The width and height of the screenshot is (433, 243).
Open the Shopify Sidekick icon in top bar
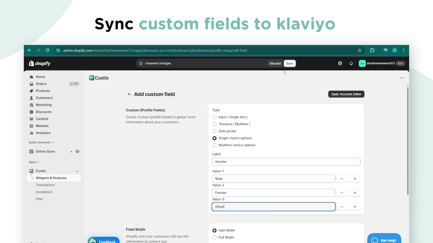[340, 63]
